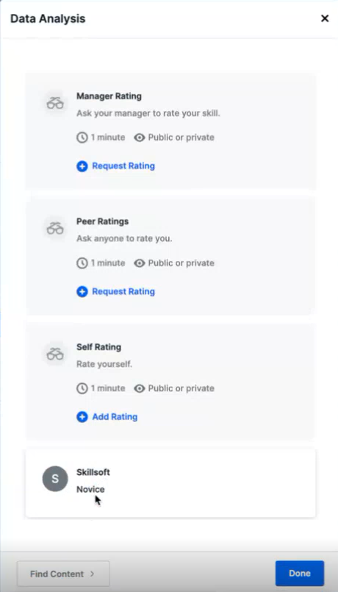Click the plus icon for Manager Request Rating
Screen dimensions: 338x592
[82, 166]
